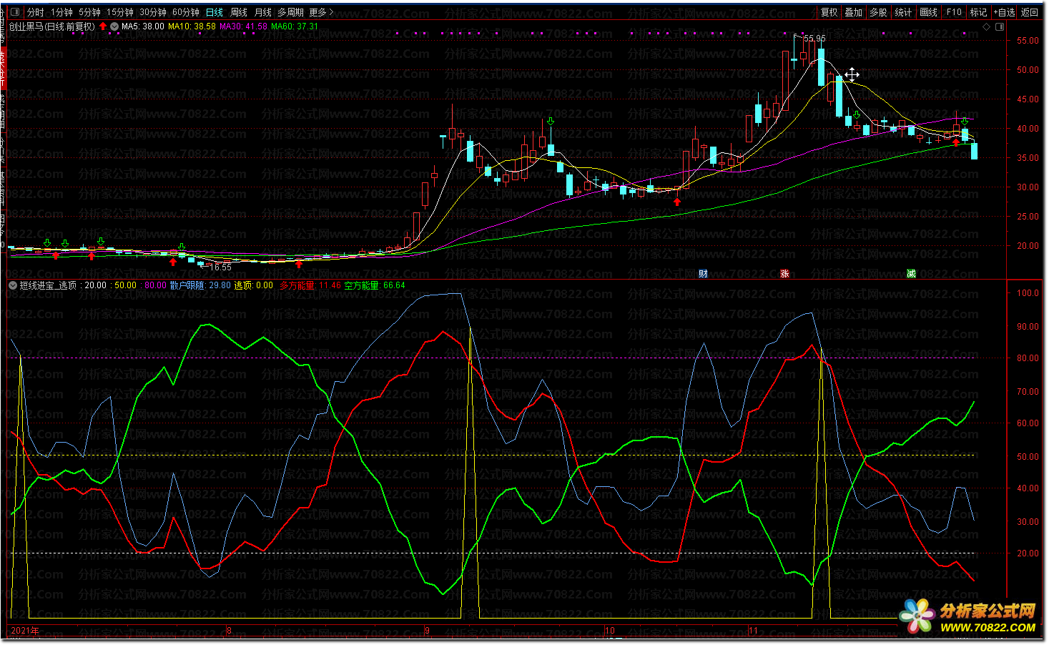Click the 叠加 overlay button
Viewport: 1049px width, 645px height.
point(853,12)
